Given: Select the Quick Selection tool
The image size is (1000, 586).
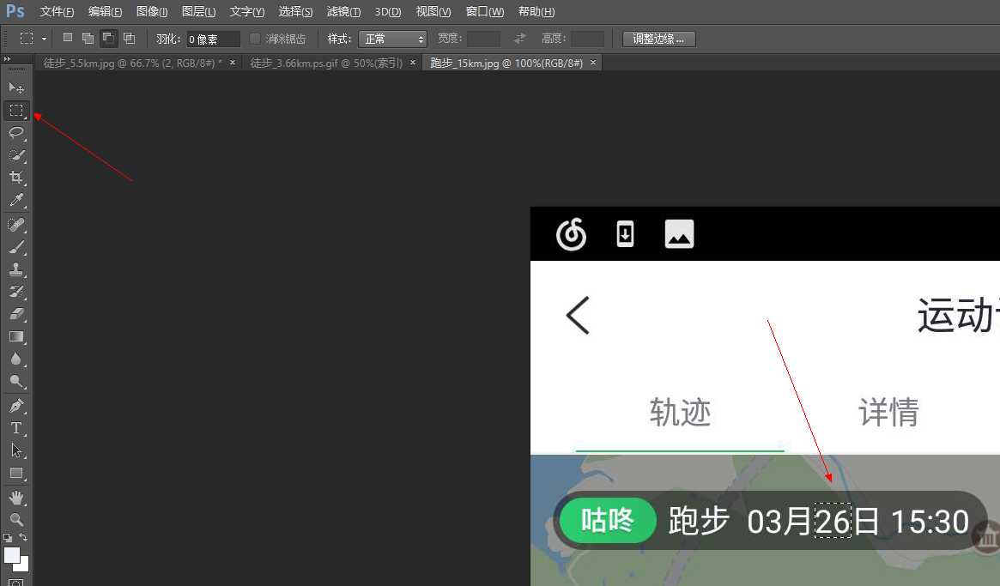Looking at the screenshot, I should pos(16,155).
